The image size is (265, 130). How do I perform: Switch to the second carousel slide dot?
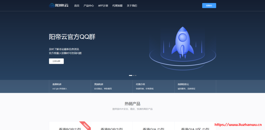point(134,75)
